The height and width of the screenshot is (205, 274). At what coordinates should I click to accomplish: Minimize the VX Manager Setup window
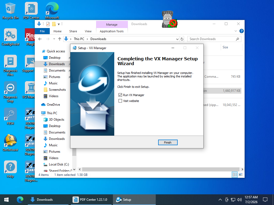(x=173, y=48)
